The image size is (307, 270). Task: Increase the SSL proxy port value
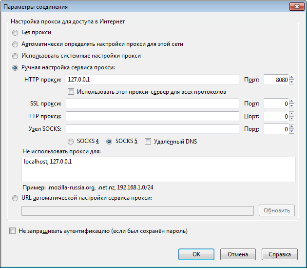click(x=291, y=102)
